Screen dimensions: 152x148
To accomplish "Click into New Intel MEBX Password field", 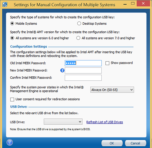I will [83, 70].
